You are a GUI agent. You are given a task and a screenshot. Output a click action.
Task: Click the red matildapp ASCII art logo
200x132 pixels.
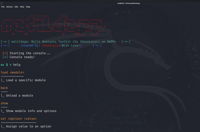click(53, 25)
